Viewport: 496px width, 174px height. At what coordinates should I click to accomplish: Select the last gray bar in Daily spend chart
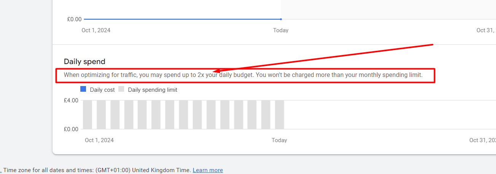click(279, 114)
